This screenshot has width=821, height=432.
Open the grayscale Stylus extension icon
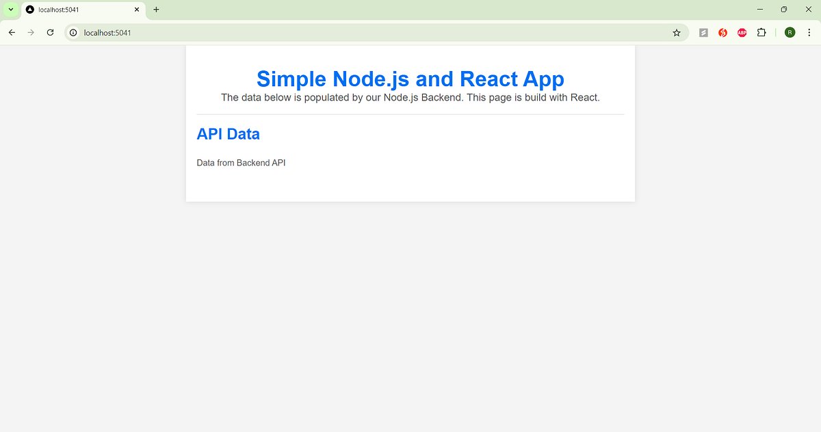coord(703,32)
